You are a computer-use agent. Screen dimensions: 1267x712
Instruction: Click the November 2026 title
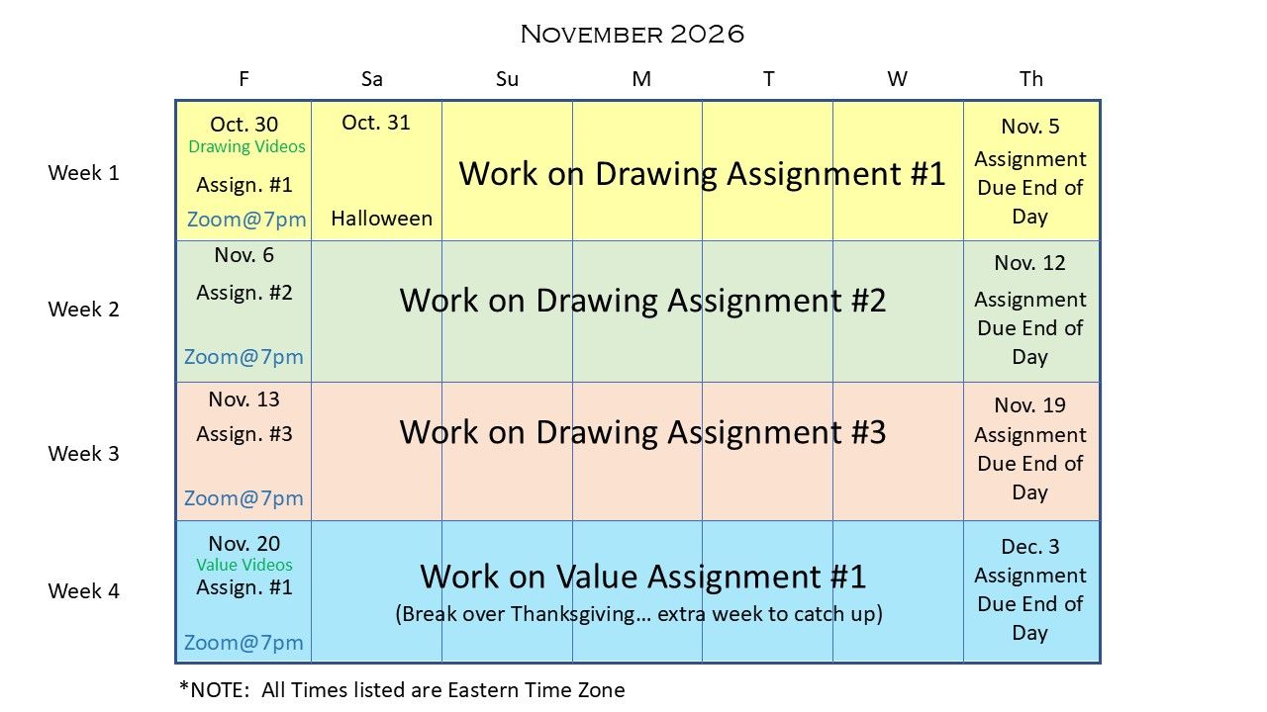(632, 34)
